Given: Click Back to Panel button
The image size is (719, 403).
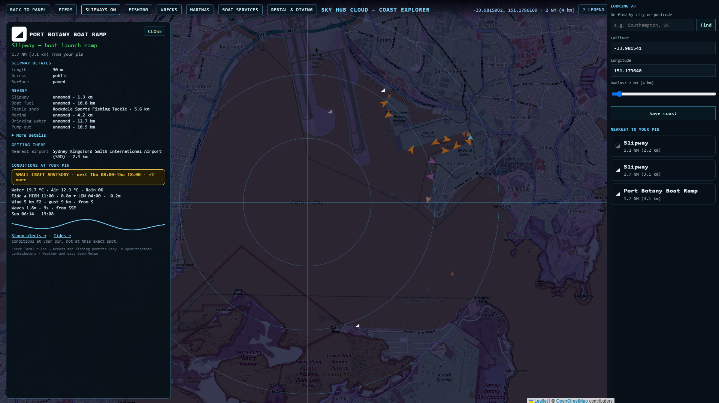Looking at the screenshot, I should click(x=28, y=10).
